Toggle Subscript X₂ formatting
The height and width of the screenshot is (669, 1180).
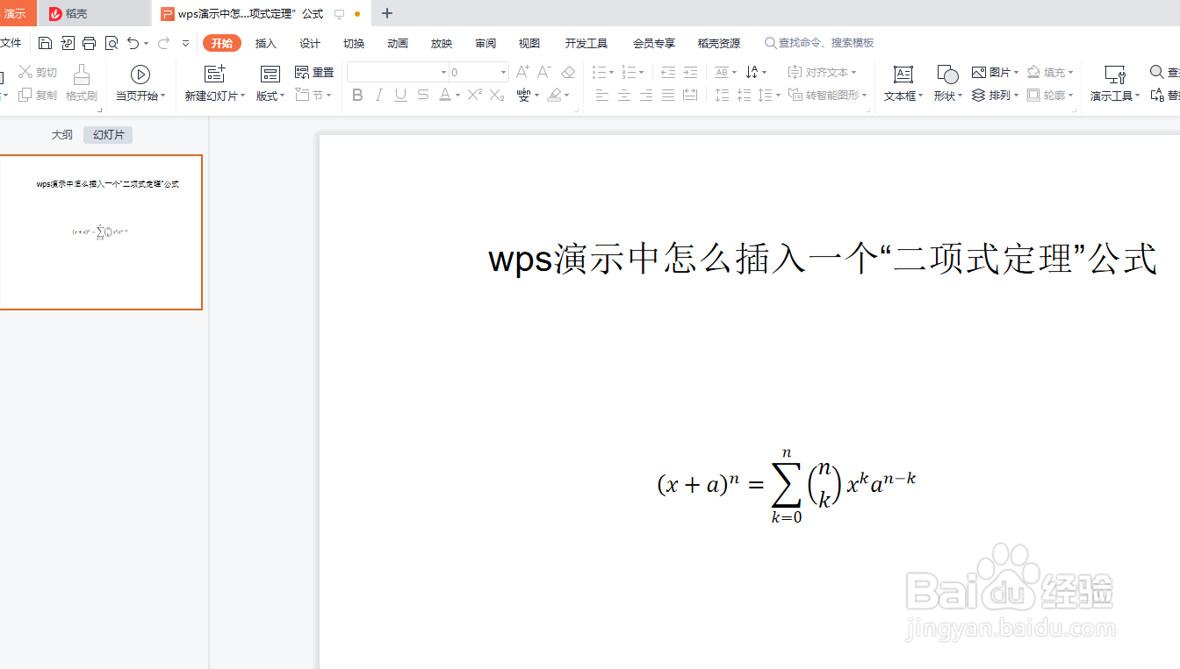497,95
